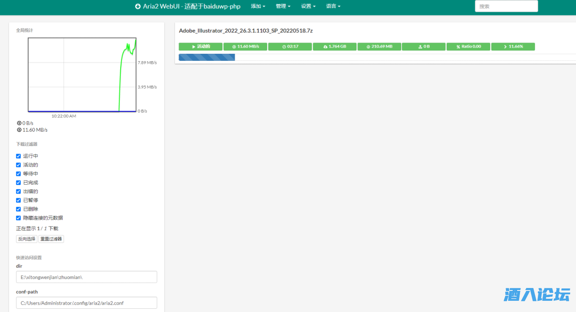Focus the 搜索 search input field
Viewport: 576px width, 312px height.
pos(506,6)
